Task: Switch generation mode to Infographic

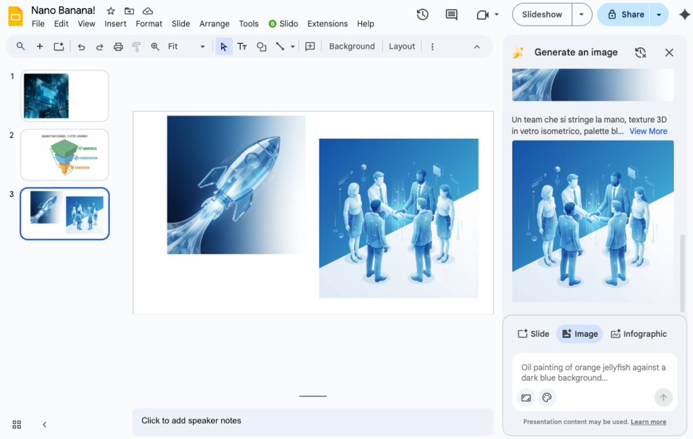Action: [x=638, y=333]
